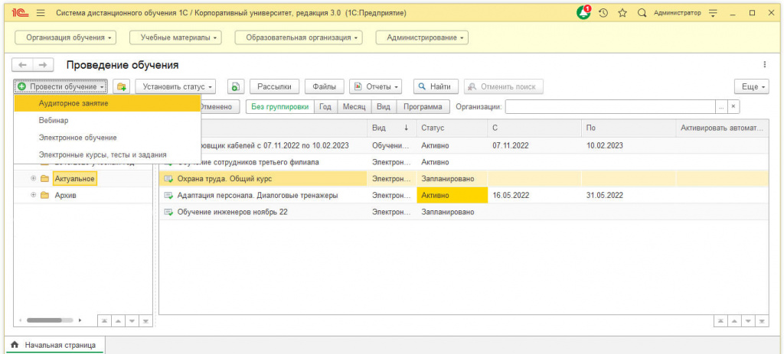
Task: Jump to last item in tree panel
Action: tap(145, 320)
